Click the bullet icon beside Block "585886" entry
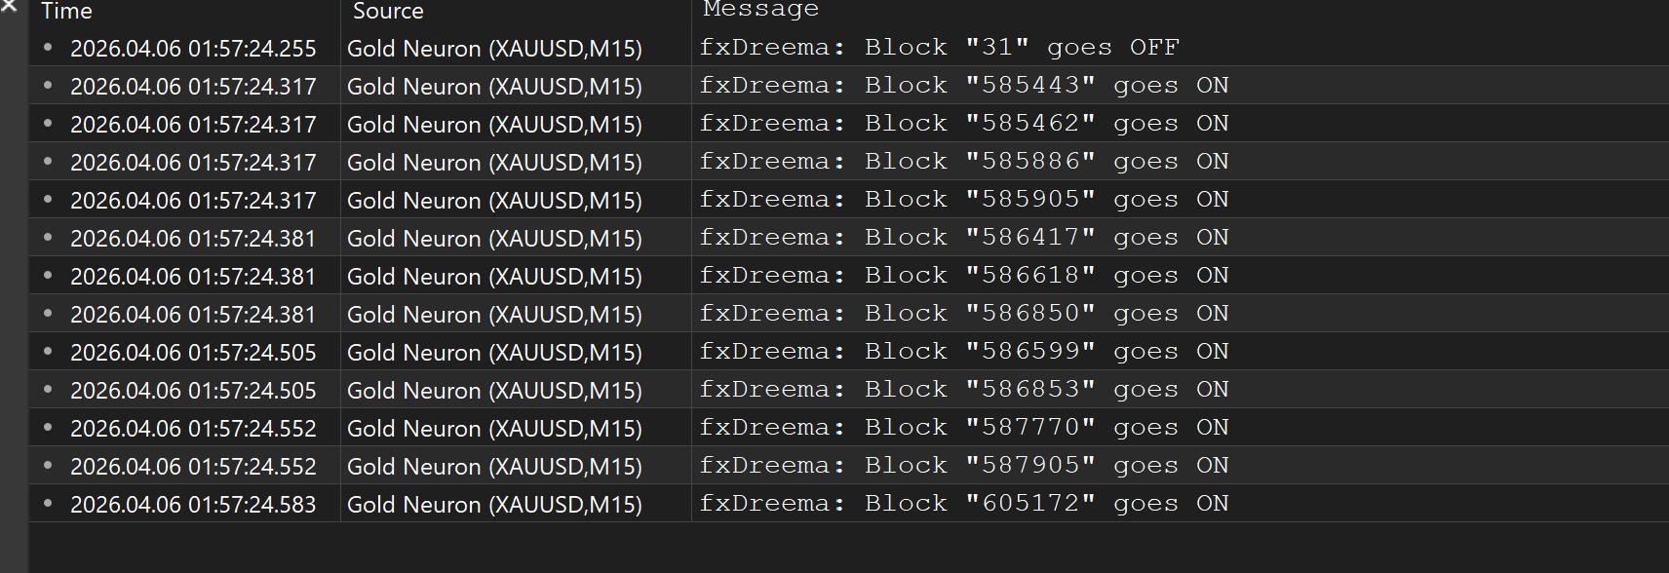 (48, 161)
